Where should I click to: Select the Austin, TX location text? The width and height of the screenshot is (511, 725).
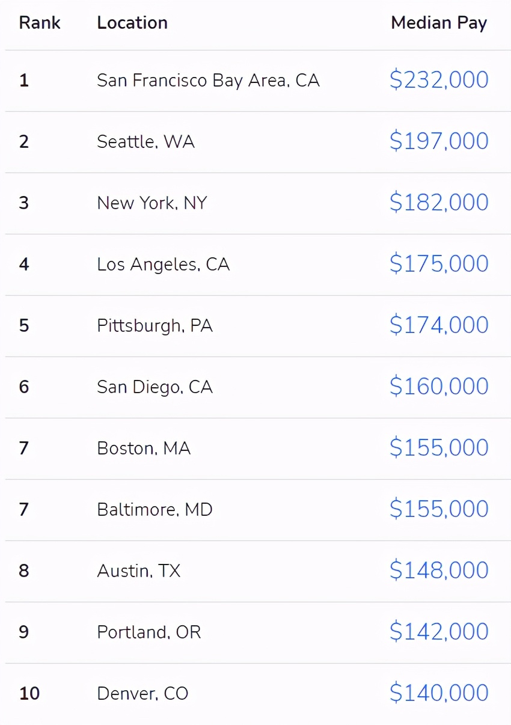[139, 571]
